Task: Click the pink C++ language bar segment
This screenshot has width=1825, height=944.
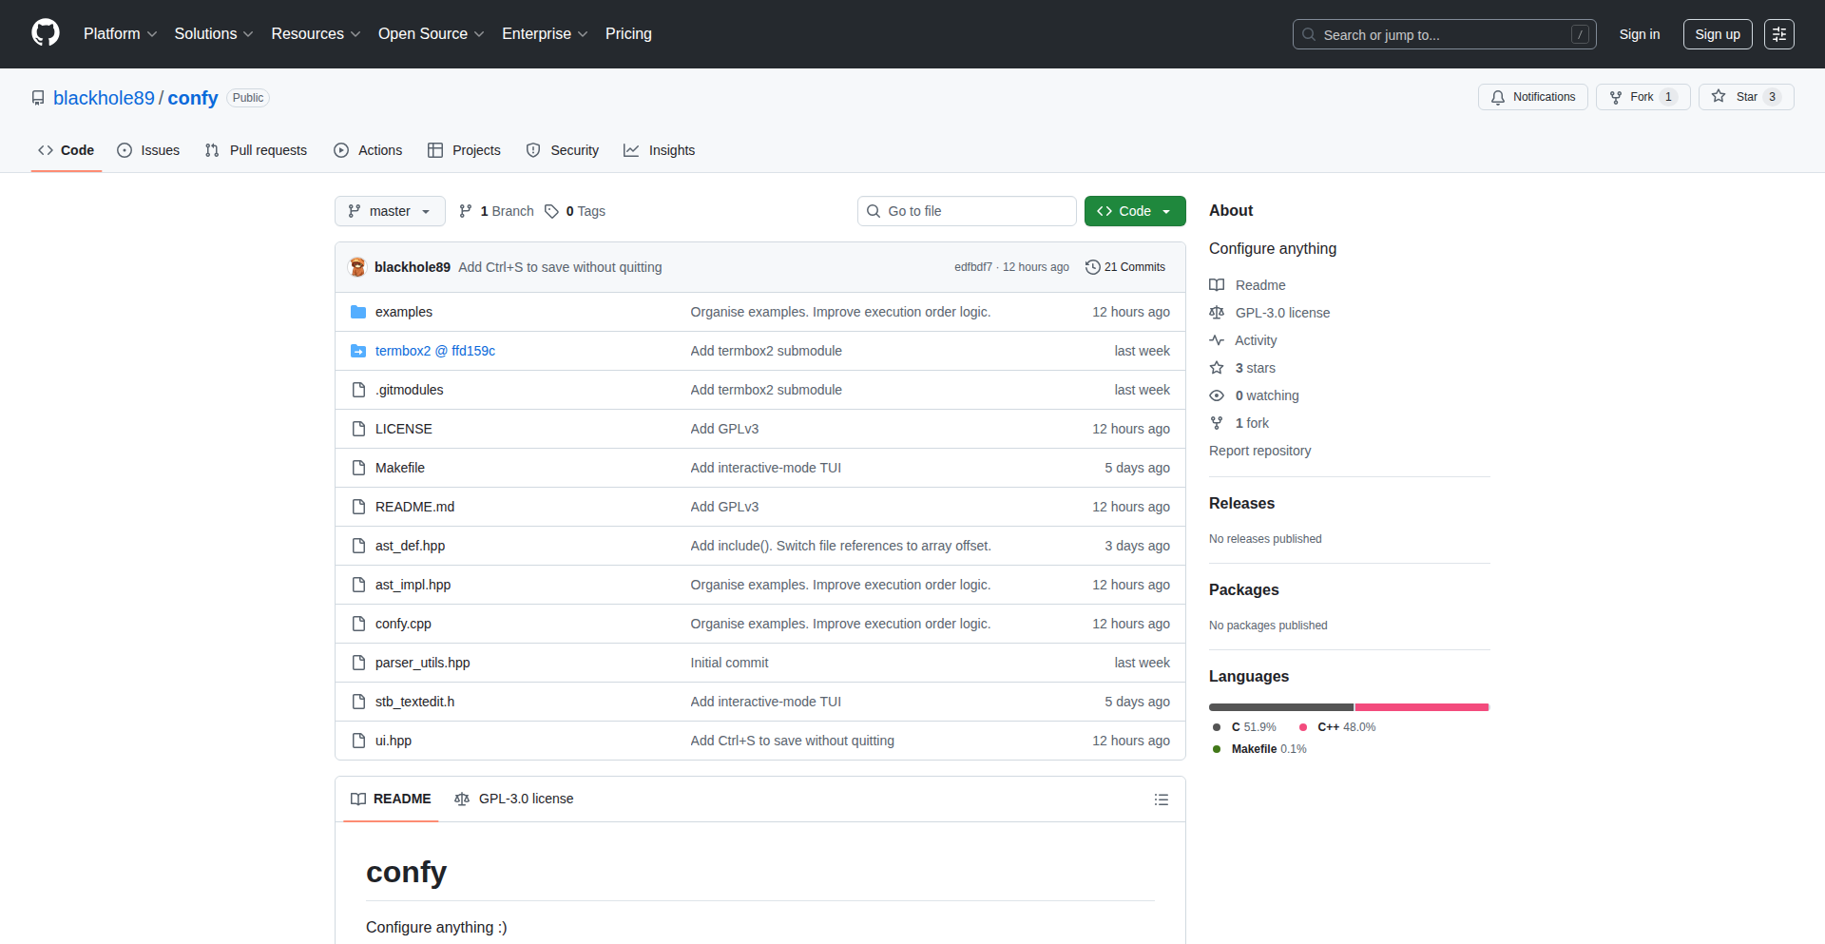Action: [1421, 707]
